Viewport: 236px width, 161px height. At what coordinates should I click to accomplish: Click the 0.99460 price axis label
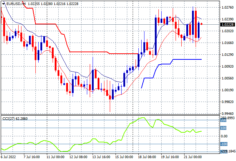pyautogui.click(x=227, y=113)
